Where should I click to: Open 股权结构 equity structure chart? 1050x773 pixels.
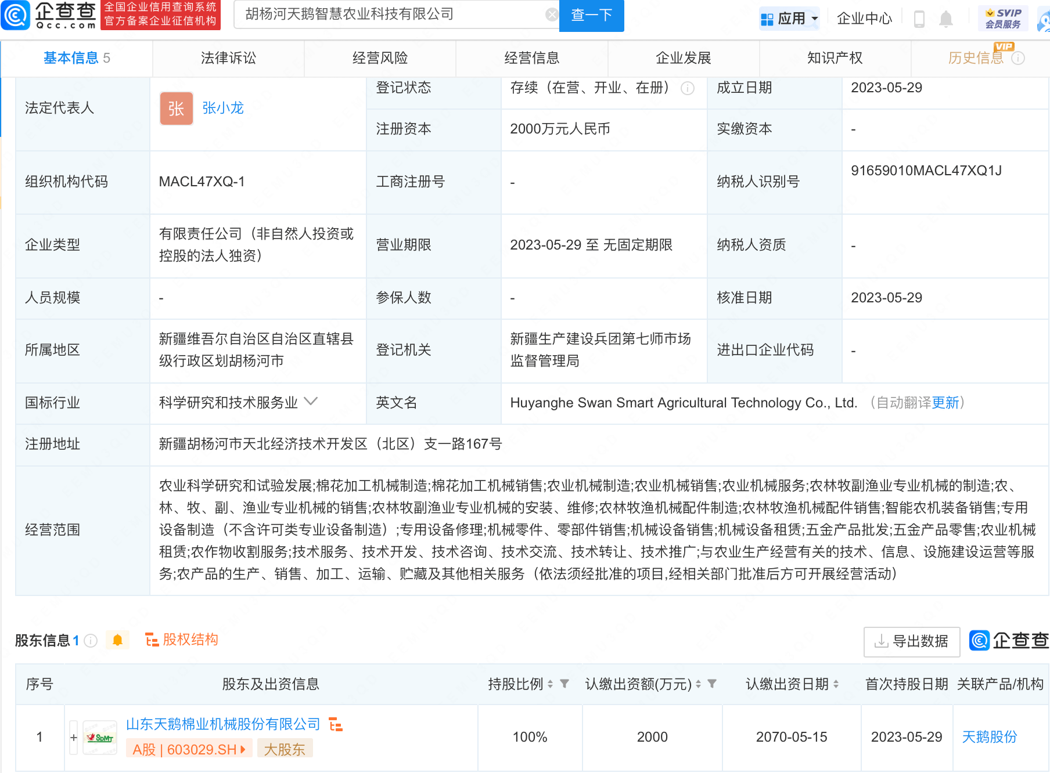(x=182, y=640)
